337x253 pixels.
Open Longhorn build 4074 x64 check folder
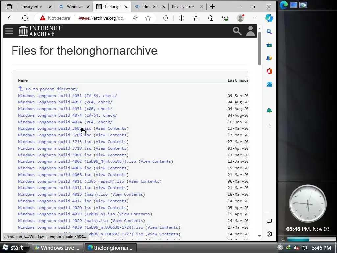point(65,122)
